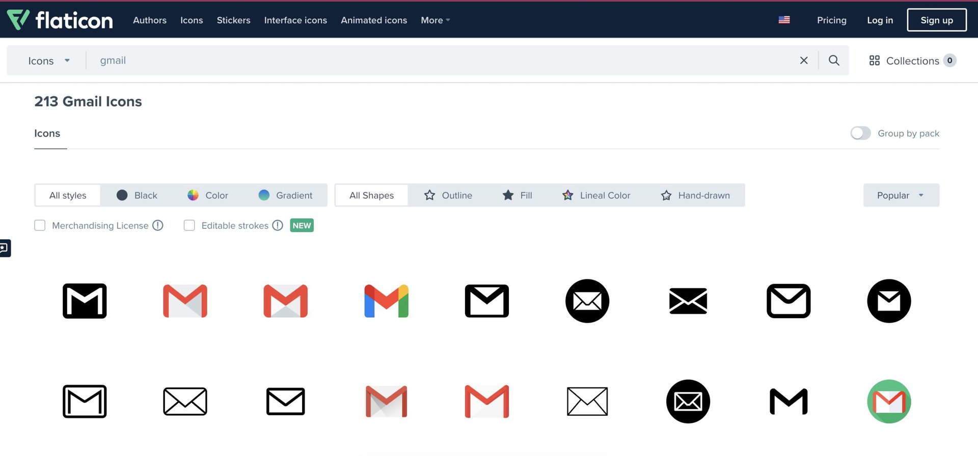
Task: Select All styles filter
Action: [68, 195]
